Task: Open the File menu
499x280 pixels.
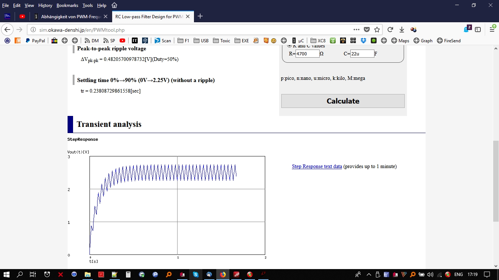Action: click(5, 5)
